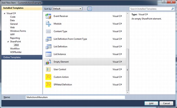This screenshot has height=108, width=177.
Task: Click the Name input field
Action: click(75, 97)
